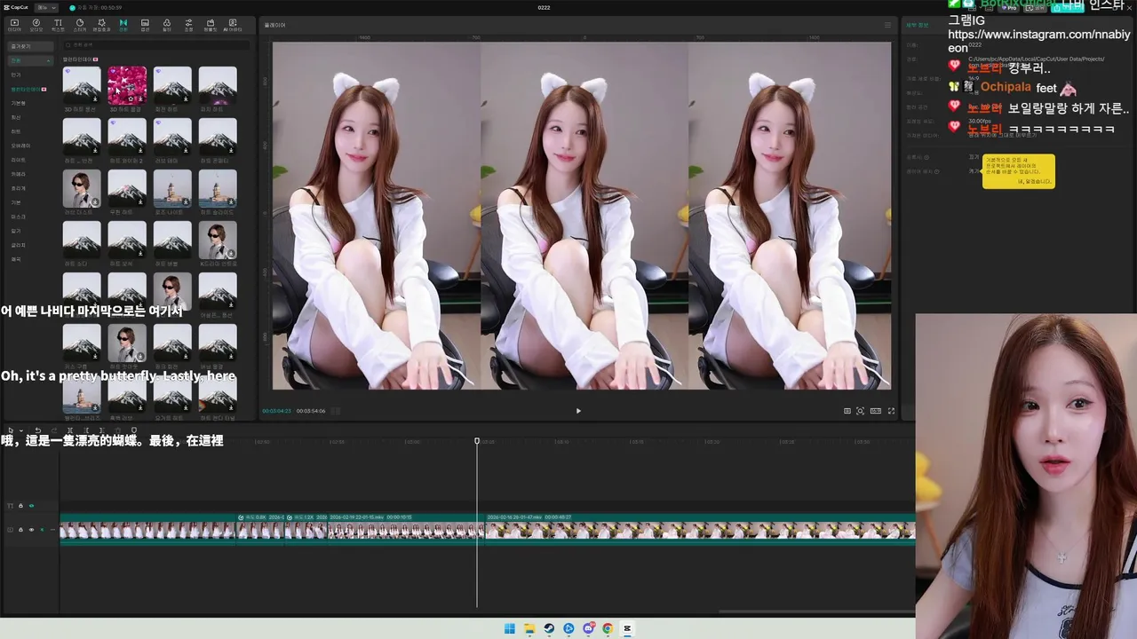Screen dimensions: 1137x639
Task: Delete left of playhead tool
Action: [x=85, y=430]
